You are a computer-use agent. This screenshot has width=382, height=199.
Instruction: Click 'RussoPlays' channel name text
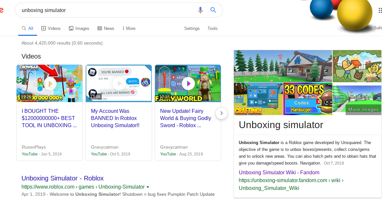point(34,147)
